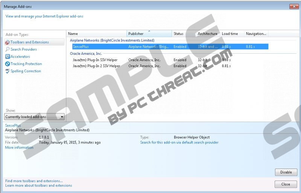Collapse the Airplane Networks group header

click(112, 40)
